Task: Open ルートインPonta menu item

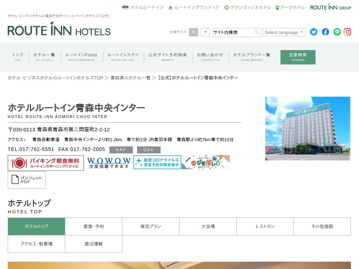Action: 81,57
